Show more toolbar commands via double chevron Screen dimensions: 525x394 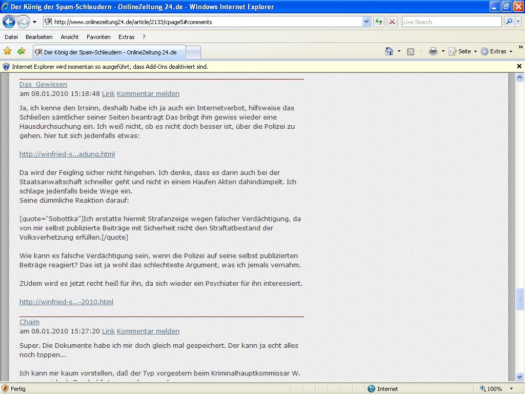coord(520,47)
